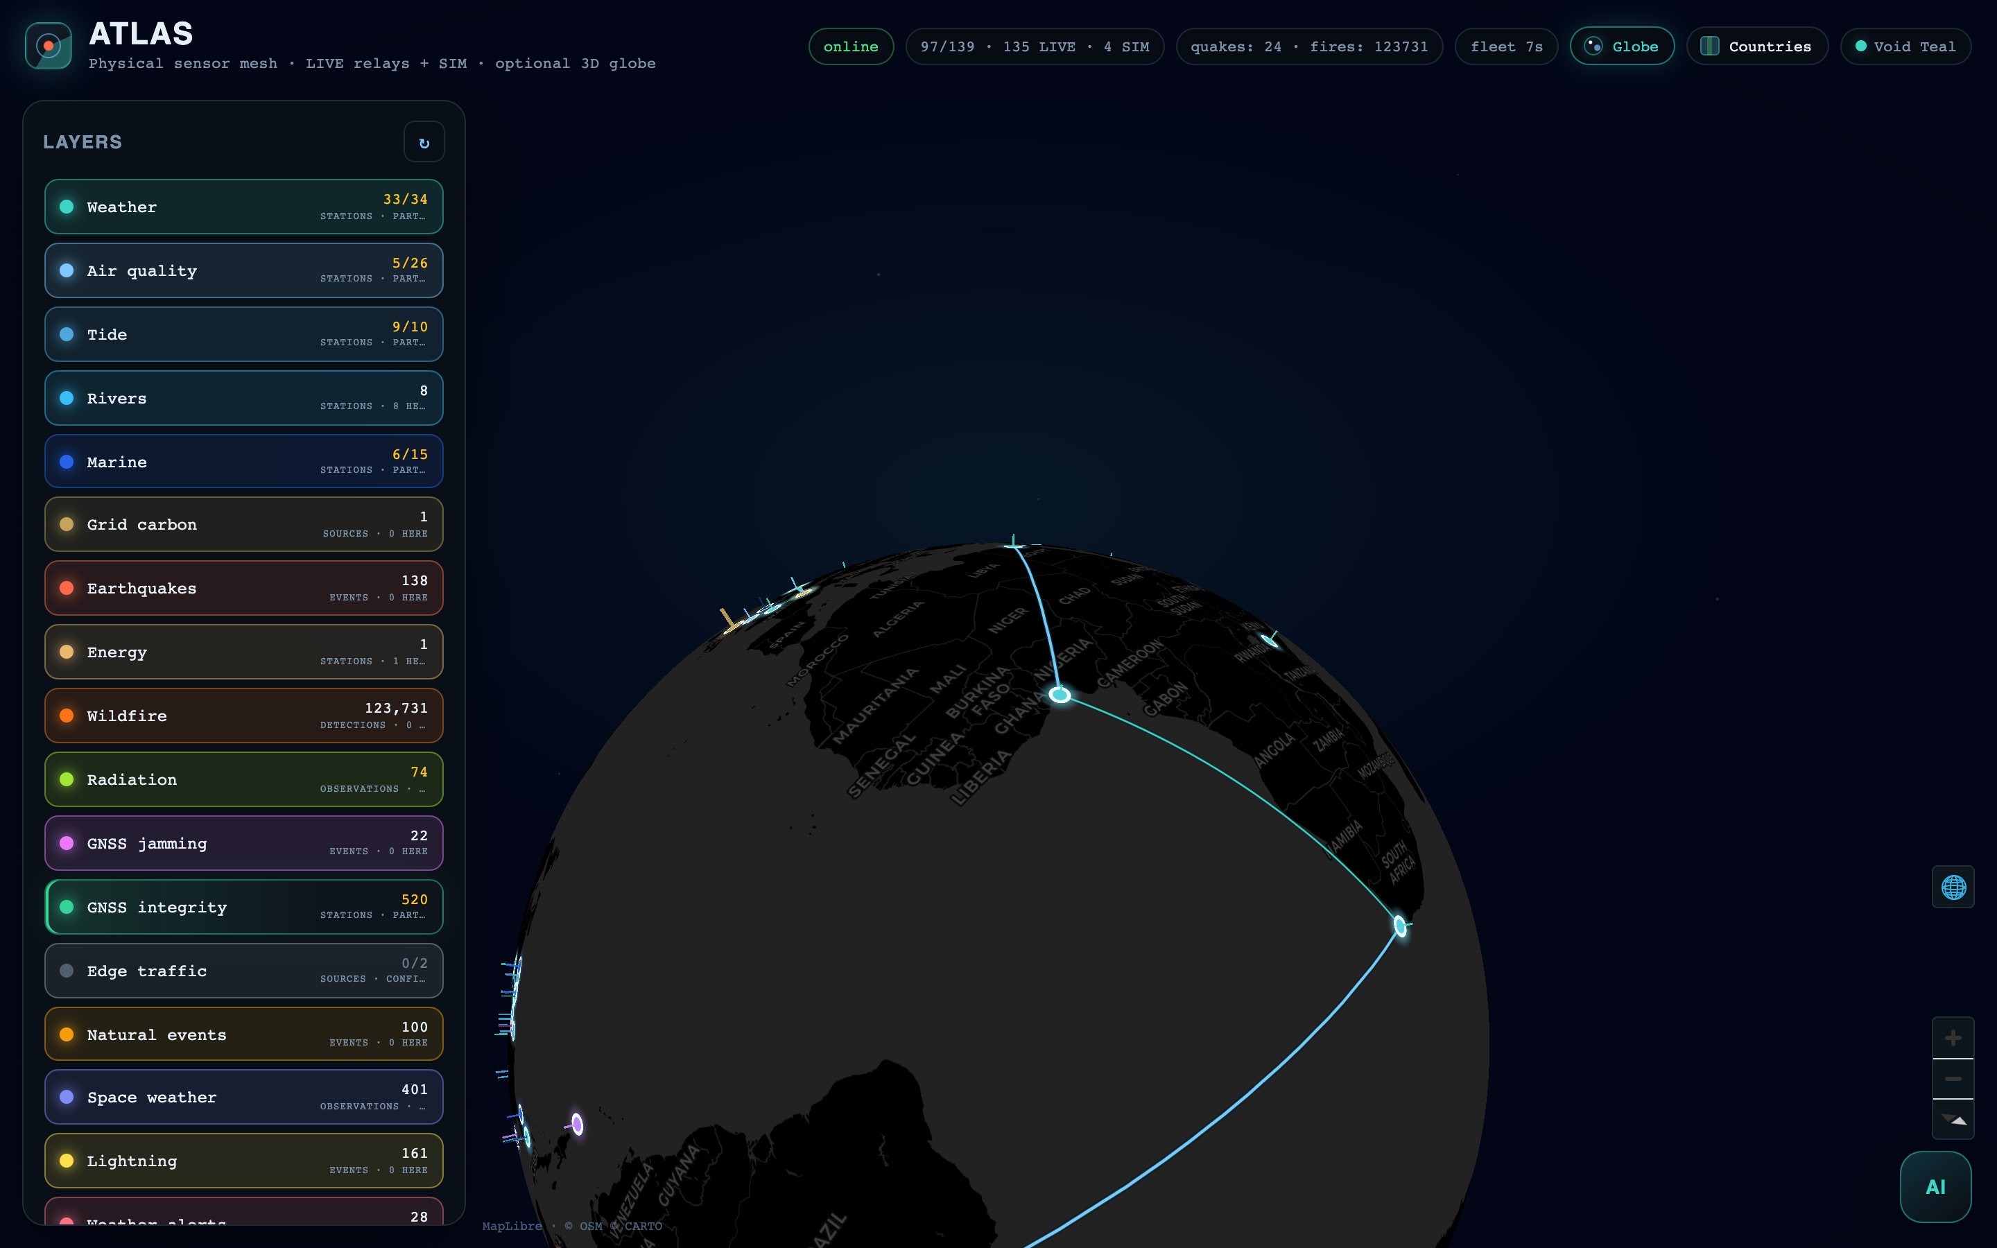Toggle the Wildfire layer
Screen dimensions: 1997x1248
pos(243,716)
